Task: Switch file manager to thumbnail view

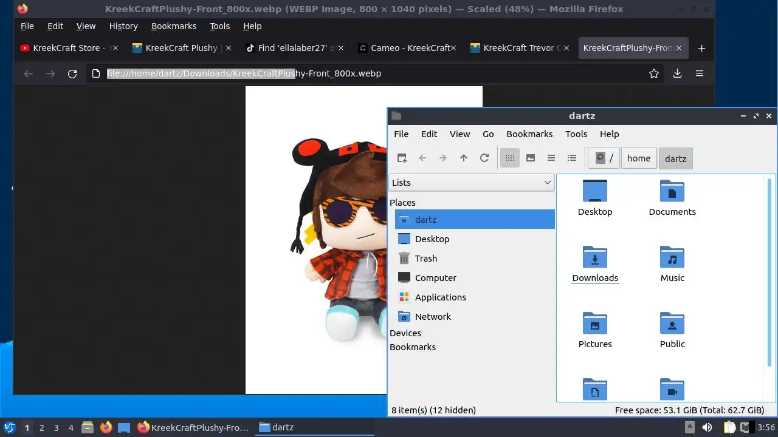Action: pyautogui.click(x=531, y=158)
